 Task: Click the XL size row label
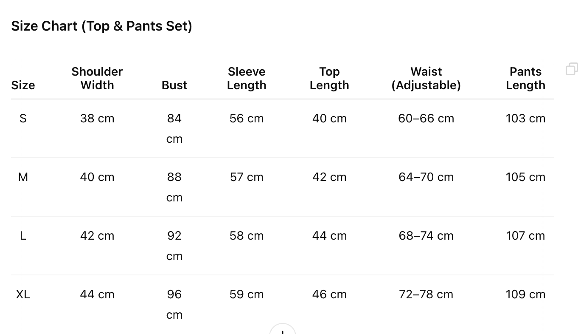[23, 294]
